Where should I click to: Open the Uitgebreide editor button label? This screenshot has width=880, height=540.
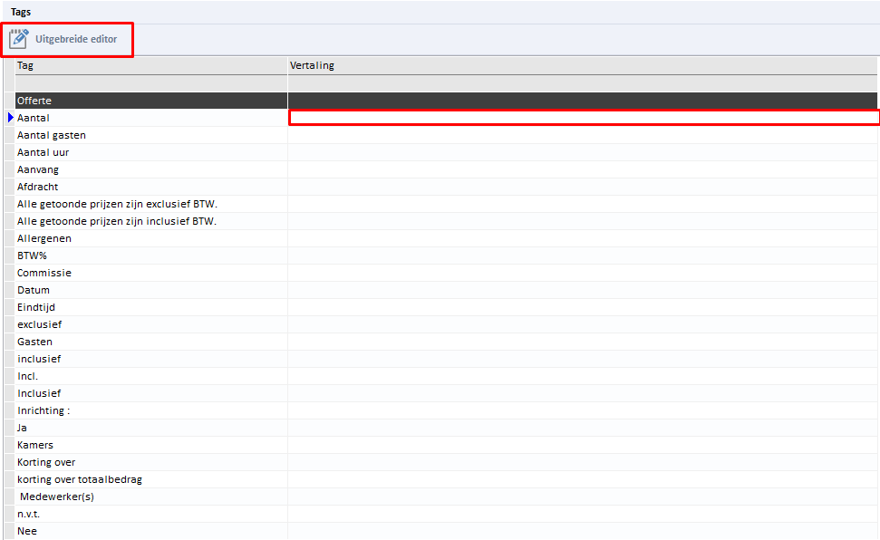76,39
